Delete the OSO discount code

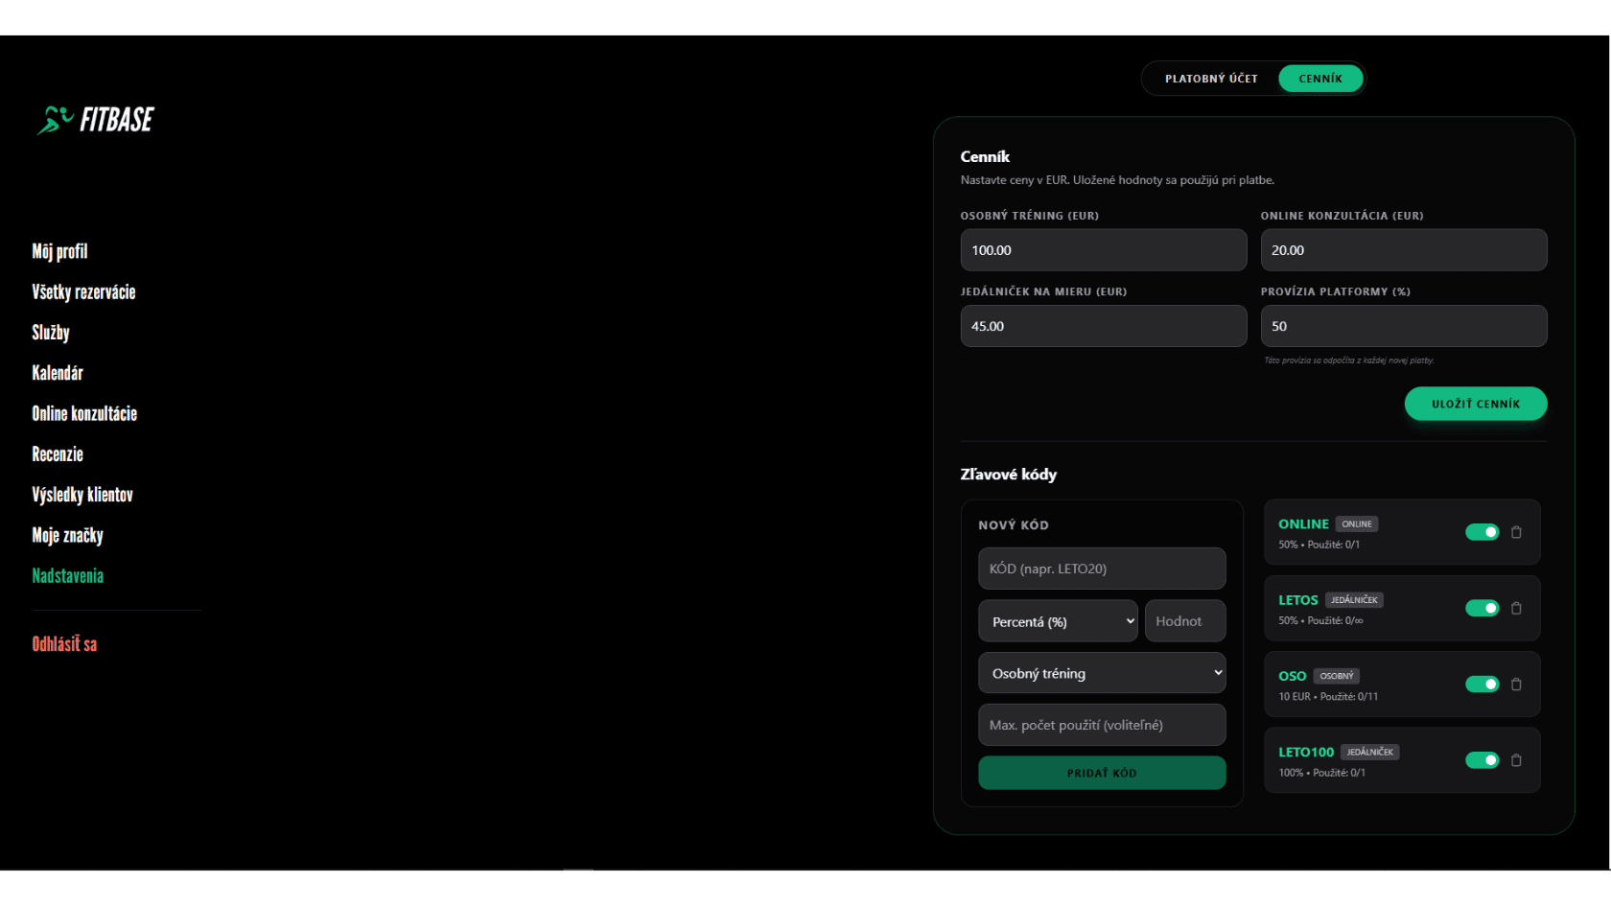(1516, 685)
